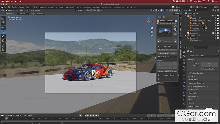Open the Modifier properties wrench tab
This screenshot has width=220, height=124.
point(184,82)
